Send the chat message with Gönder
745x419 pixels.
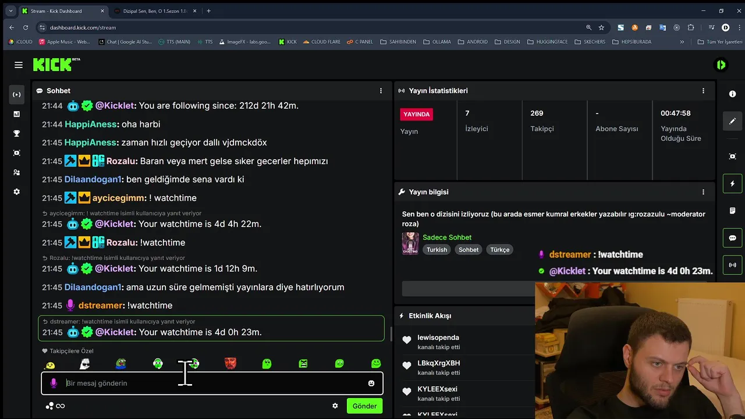click(x=364, y=406)
